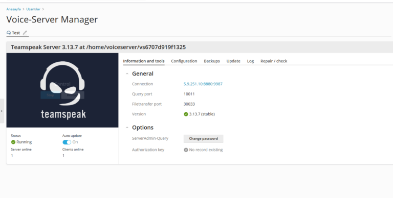
Task: Click the 3.13.7 (stable) version text
Action: click(x=202, y=114)
